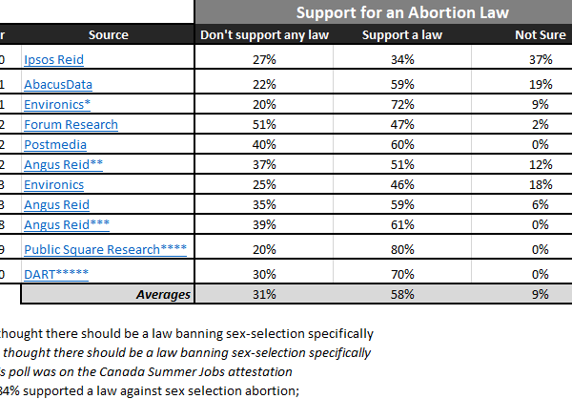Select the "Support for an Abortion Law" header
This screenshot has height=399, width=572.
[383, 12]
